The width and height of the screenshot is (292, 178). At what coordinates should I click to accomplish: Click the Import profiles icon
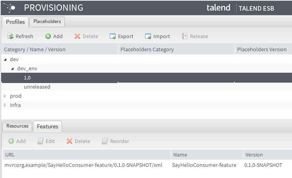(148, 37)
